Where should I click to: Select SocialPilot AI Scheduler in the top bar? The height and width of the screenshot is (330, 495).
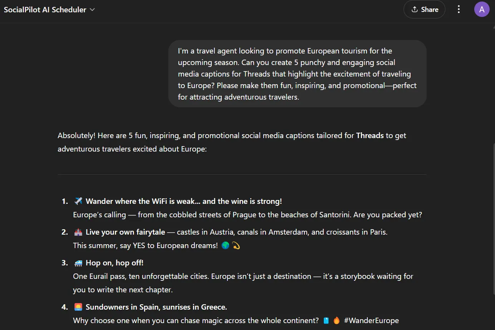[45, 10]
